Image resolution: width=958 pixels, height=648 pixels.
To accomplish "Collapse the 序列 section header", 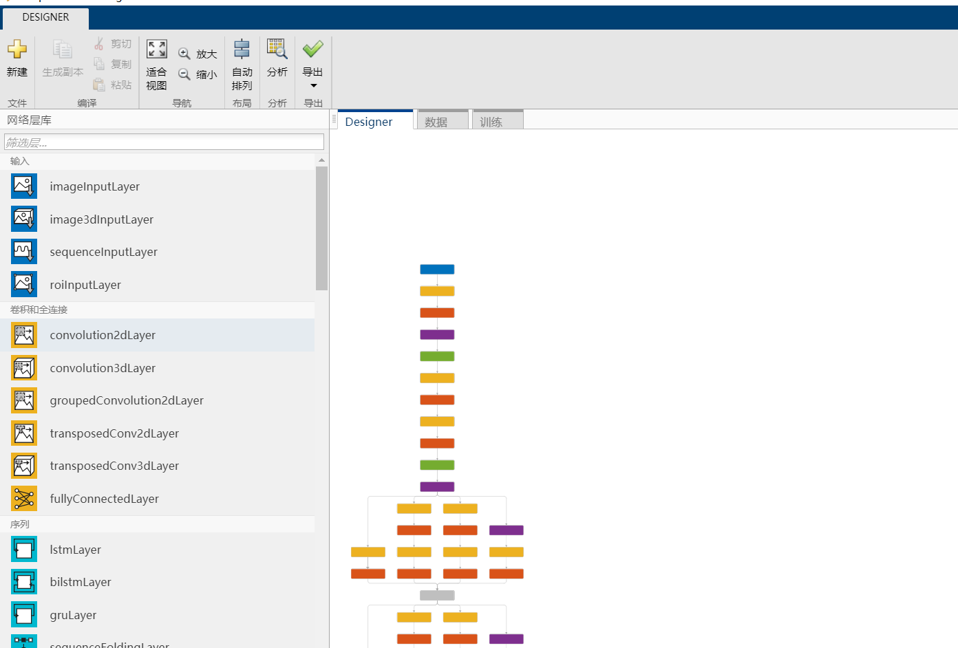I will click(x=158, y=524).
